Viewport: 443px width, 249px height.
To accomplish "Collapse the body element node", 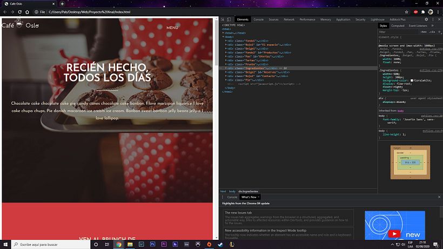I will tap(223, 37).
